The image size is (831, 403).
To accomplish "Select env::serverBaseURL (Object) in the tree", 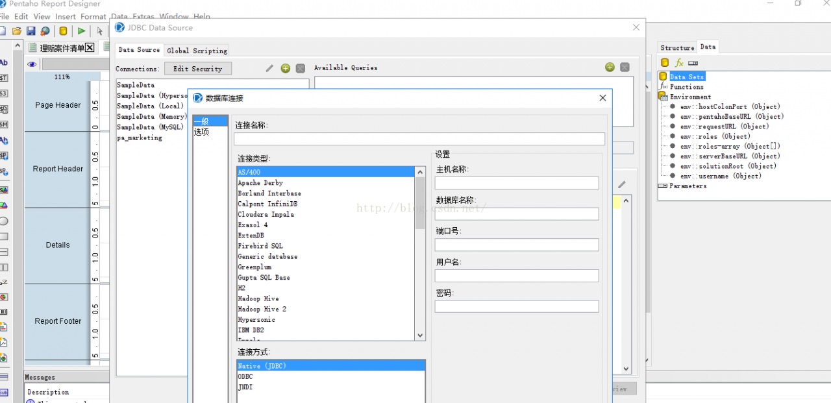I will pyautogui.click(x=730, y=156).
